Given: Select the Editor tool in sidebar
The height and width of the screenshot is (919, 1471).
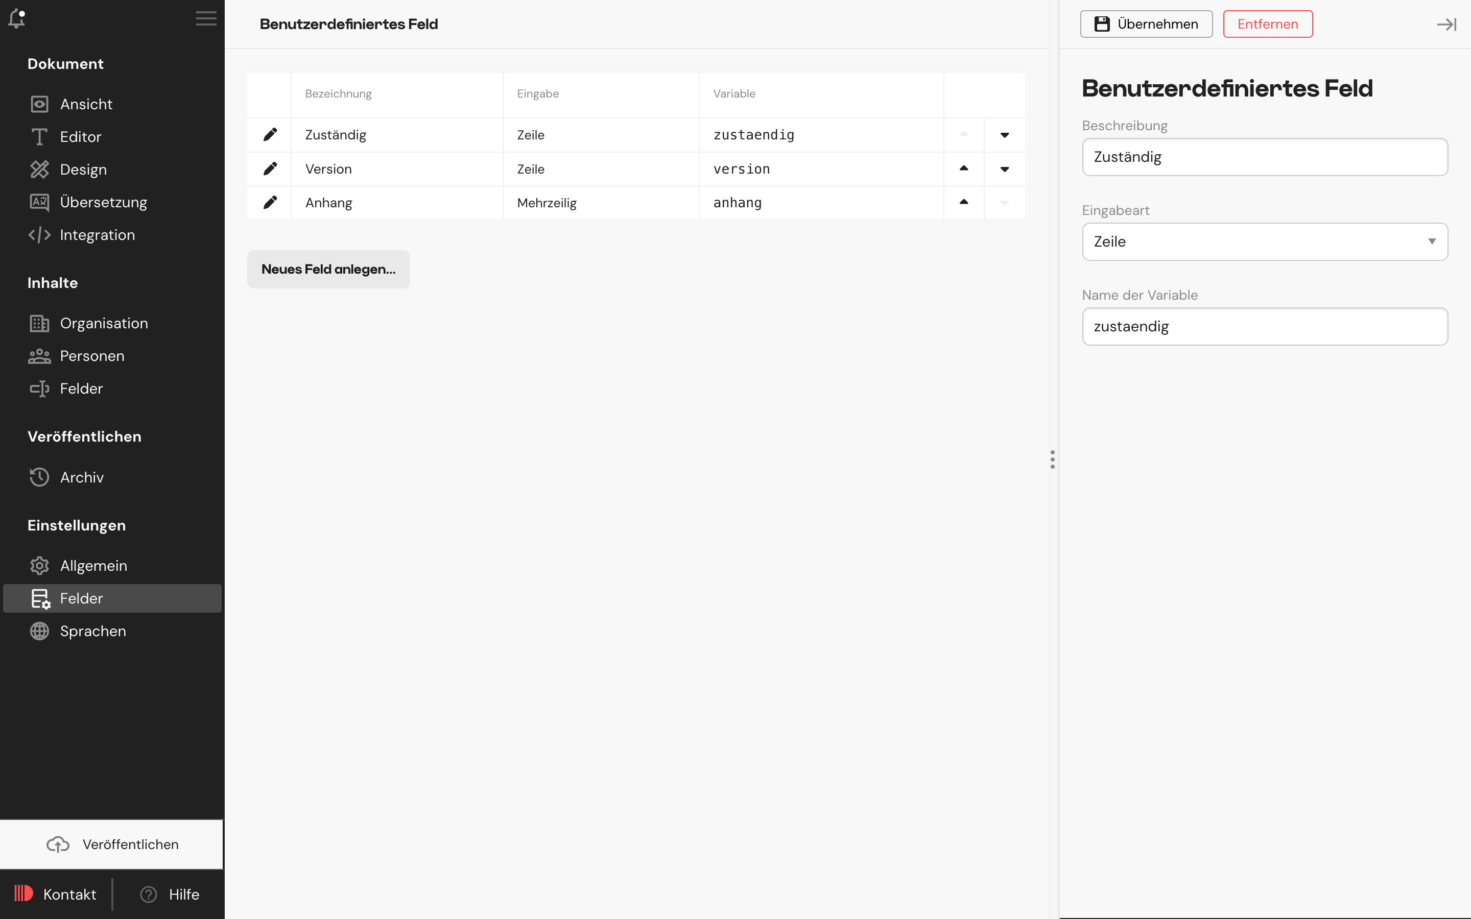Looking at the screenshot, I should pyautogui.click(x=80, y=136).
